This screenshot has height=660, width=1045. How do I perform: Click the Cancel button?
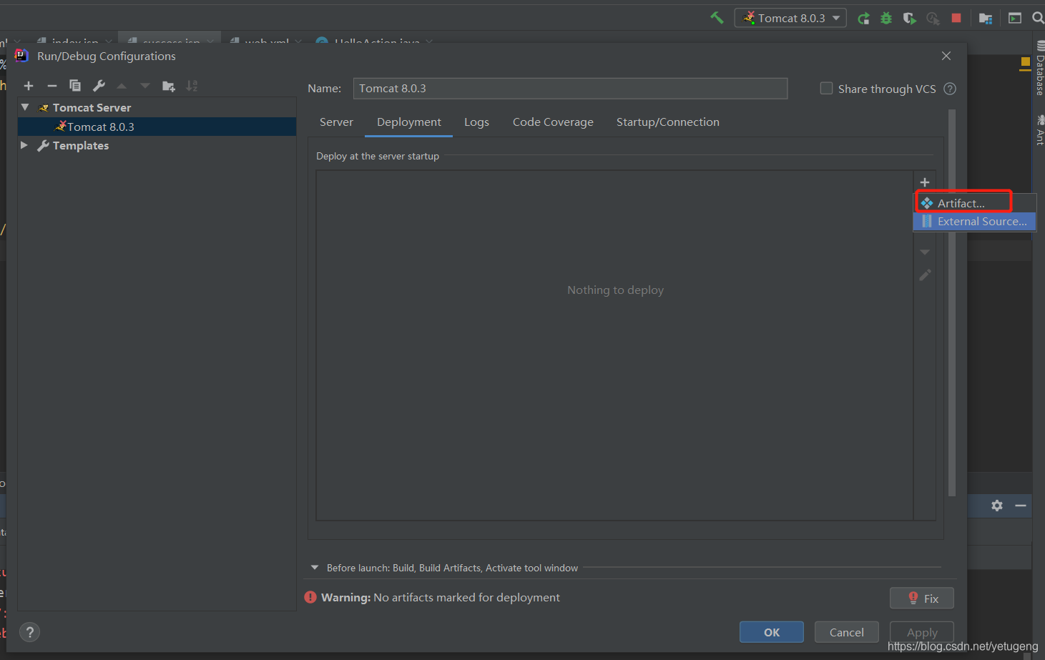click(847, 632)
